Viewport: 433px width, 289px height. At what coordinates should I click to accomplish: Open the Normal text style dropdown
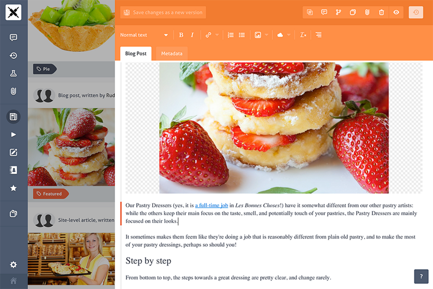point(144,35)
